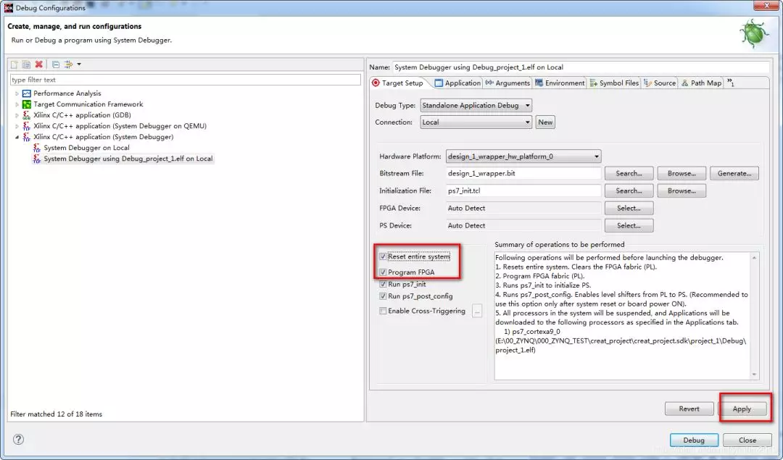Switch to the Source tab
Screen dimensions: 783x460
click(x=660, y=83)
